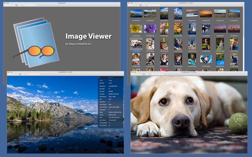
Task: Close the Image Info overlay panel
Action: (99, 77)
